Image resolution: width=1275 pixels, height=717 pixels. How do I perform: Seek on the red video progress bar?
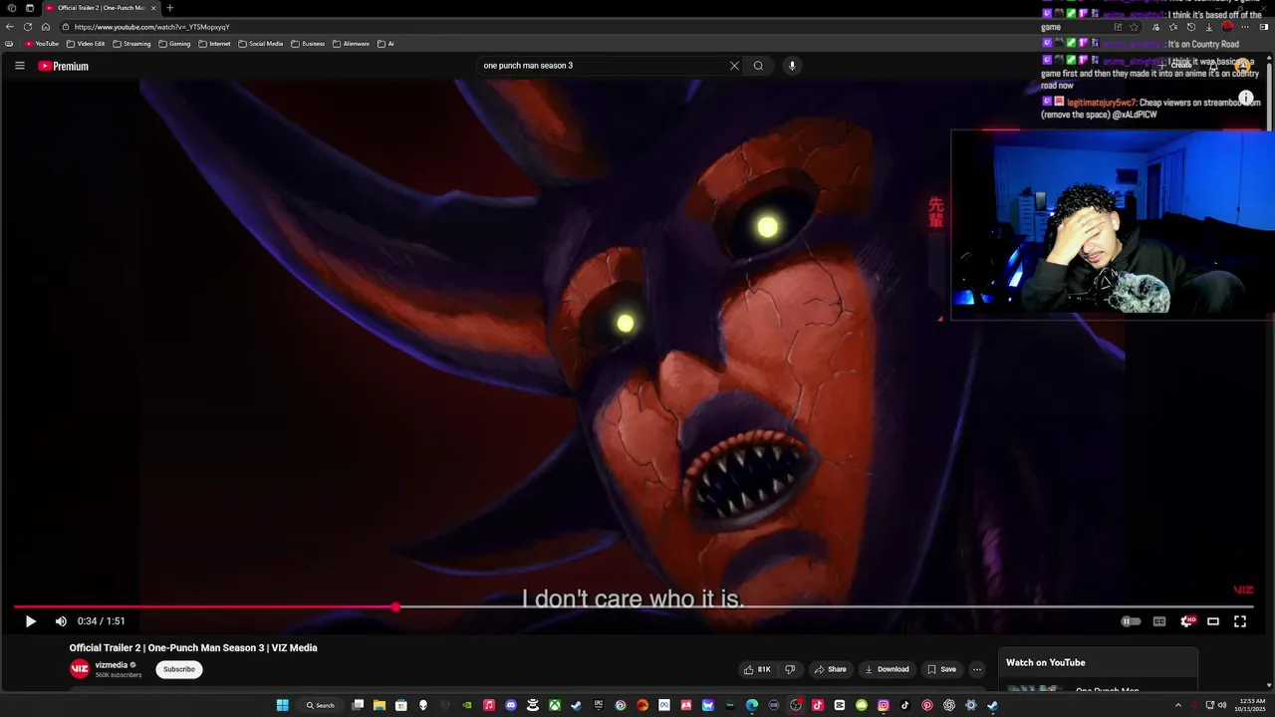pyautogui.click(x=634, y=606)
